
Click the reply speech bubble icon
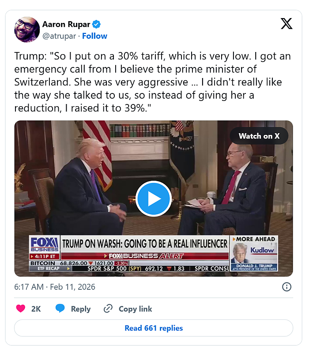tap(60, 309)
